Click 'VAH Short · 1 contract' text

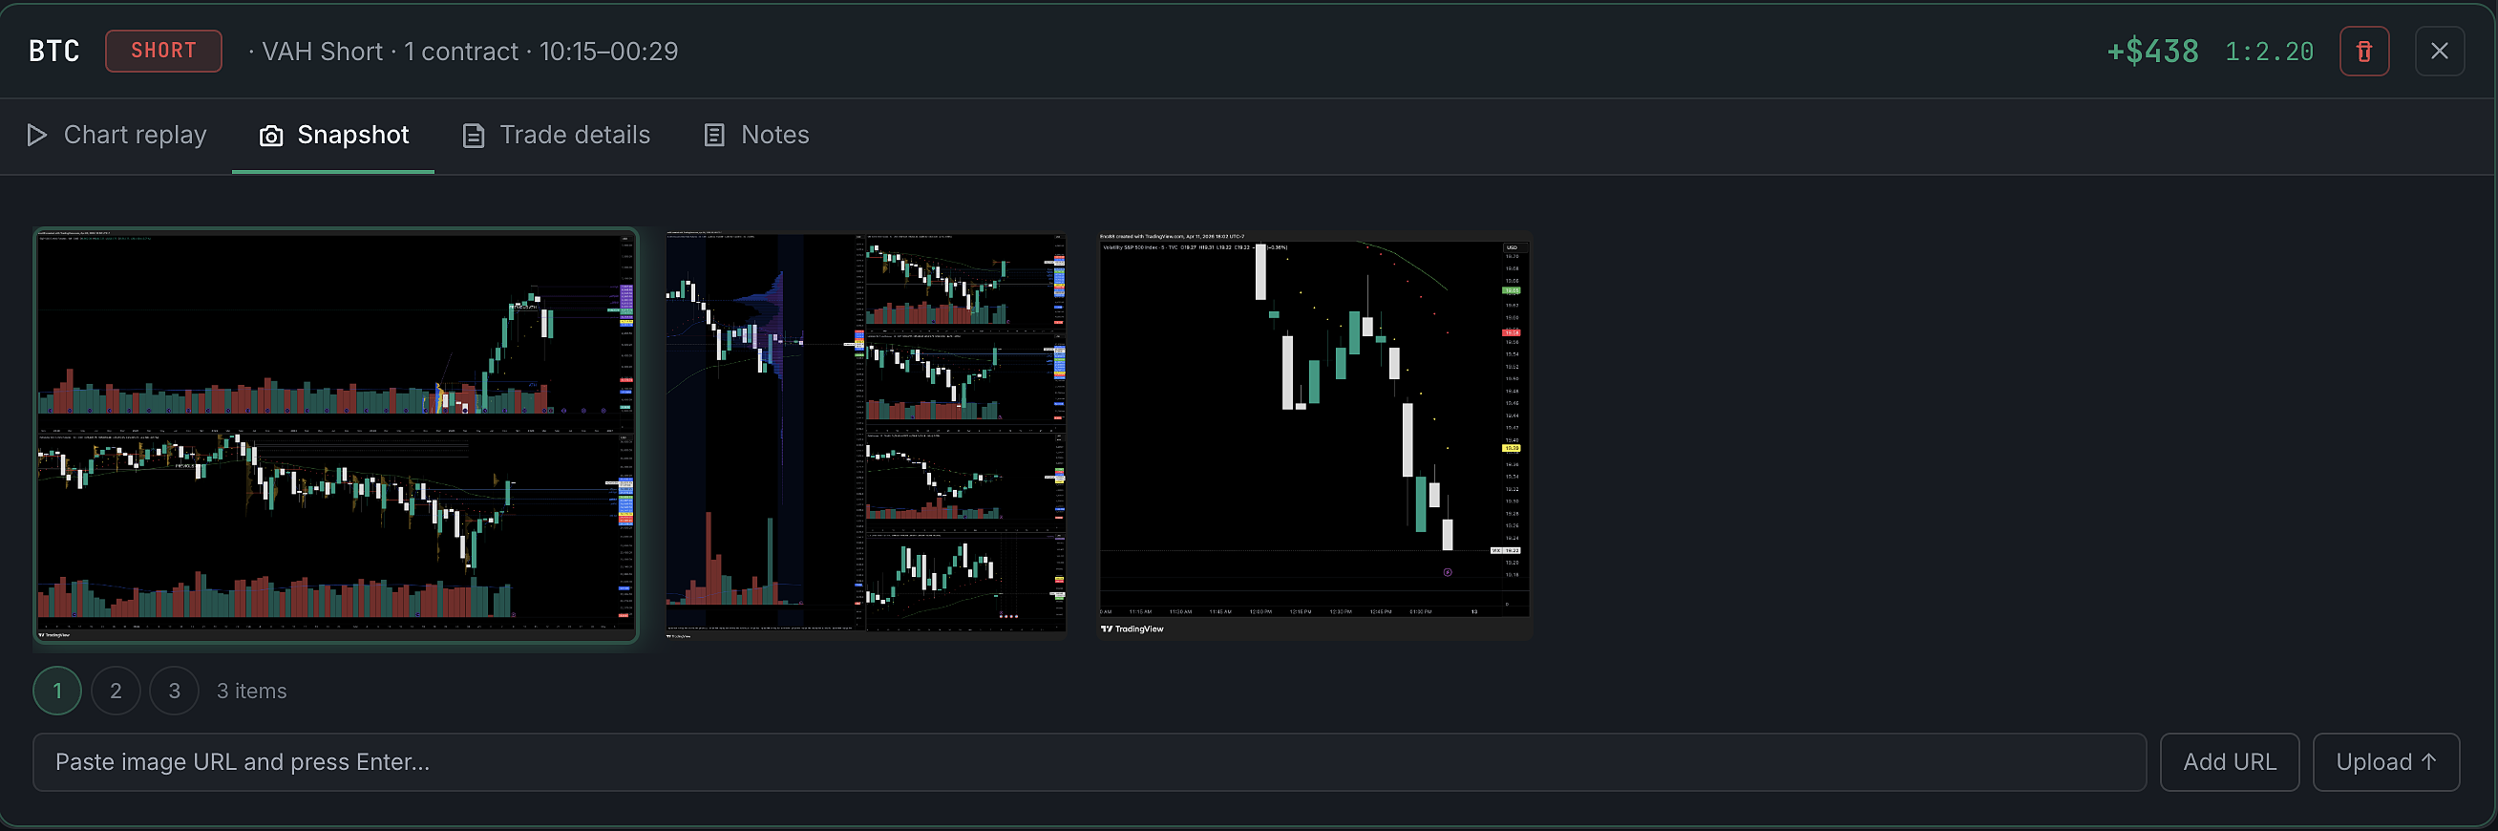coord(391,52)
